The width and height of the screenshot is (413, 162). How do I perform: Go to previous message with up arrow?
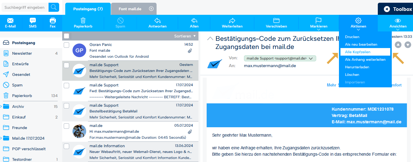tap(398, 45)
